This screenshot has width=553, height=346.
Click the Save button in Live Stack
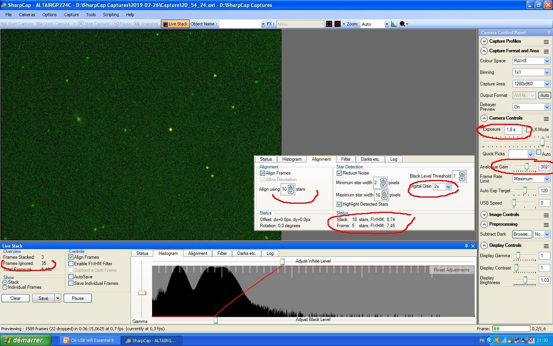click(43, 298)
